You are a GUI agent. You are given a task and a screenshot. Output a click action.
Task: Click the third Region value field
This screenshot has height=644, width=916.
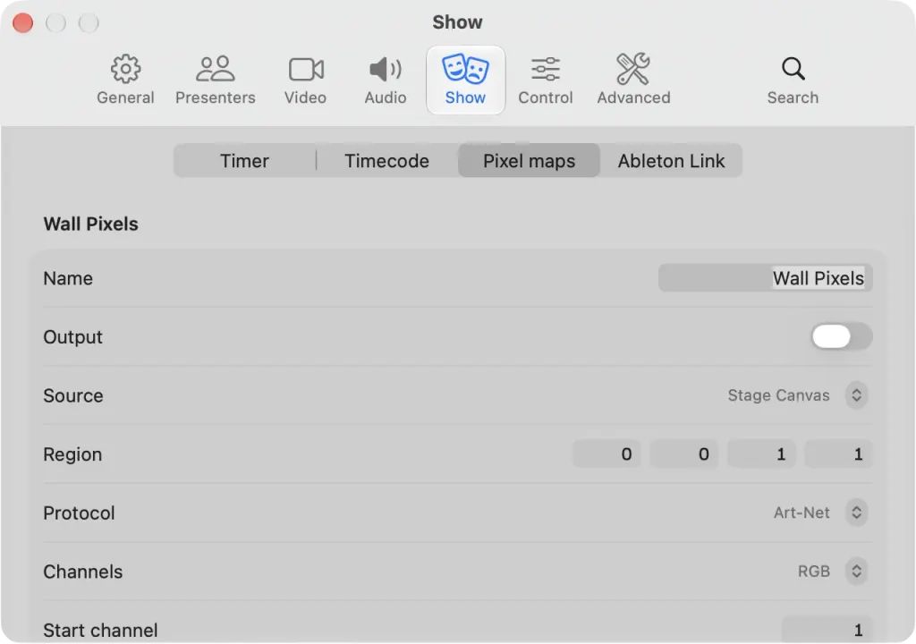(x=761, y=454)
